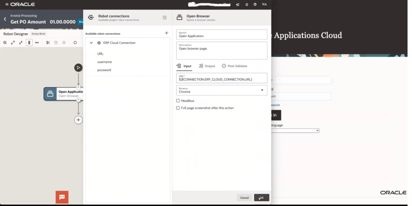Add a new robot connection with plus icon
Screen dimensions: 412x206
(x=167, y=33)
